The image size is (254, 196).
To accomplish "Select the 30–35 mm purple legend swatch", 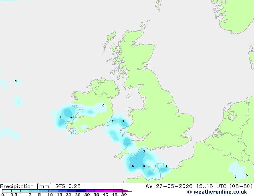I will [x=90, y=191].
